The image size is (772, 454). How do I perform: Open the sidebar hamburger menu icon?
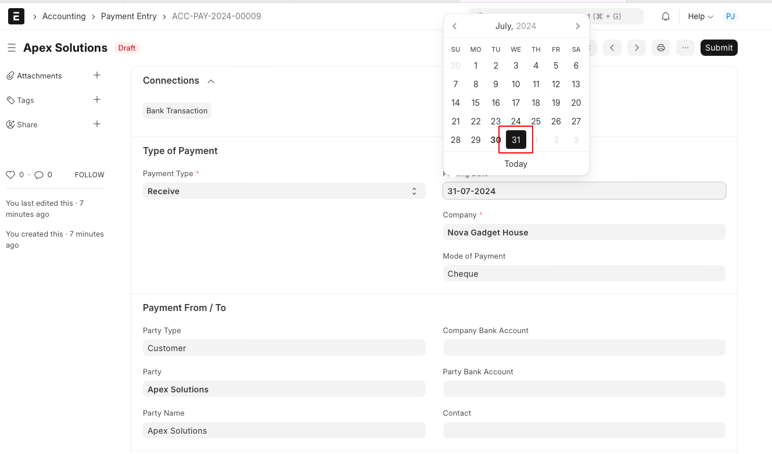11,48
